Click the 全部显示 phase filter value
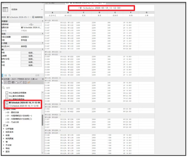This screenshot has width=187, height=157. (x=25, y=37)
